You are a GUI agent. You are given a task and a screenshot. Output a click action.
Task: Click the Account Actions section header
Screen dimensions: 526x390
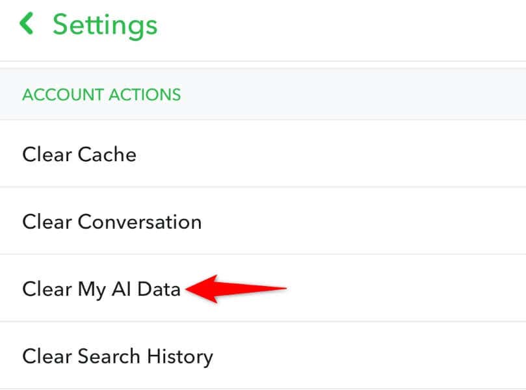point(101,94)
